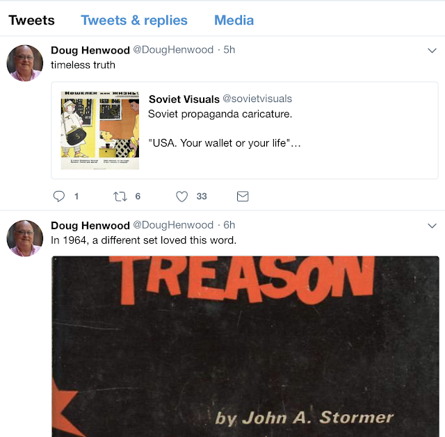Retweet the "timeless truth" tweet
Viewport: 445px width, 437px height.
[x=120, y=196]
